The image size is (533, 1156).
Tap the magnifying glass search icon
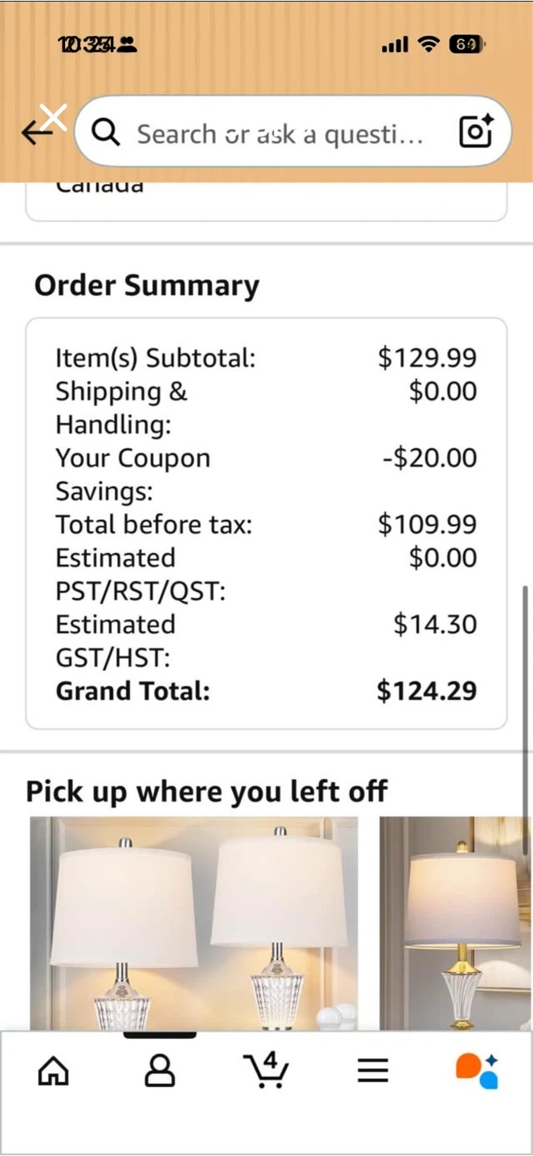[106, 133]
